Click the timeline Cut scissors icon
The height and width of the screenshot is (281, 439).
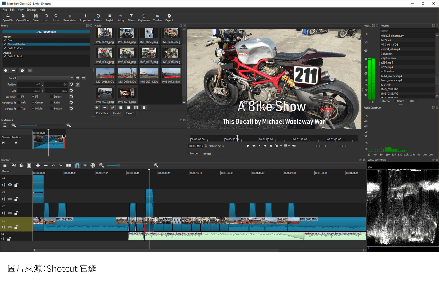point(14,165)
